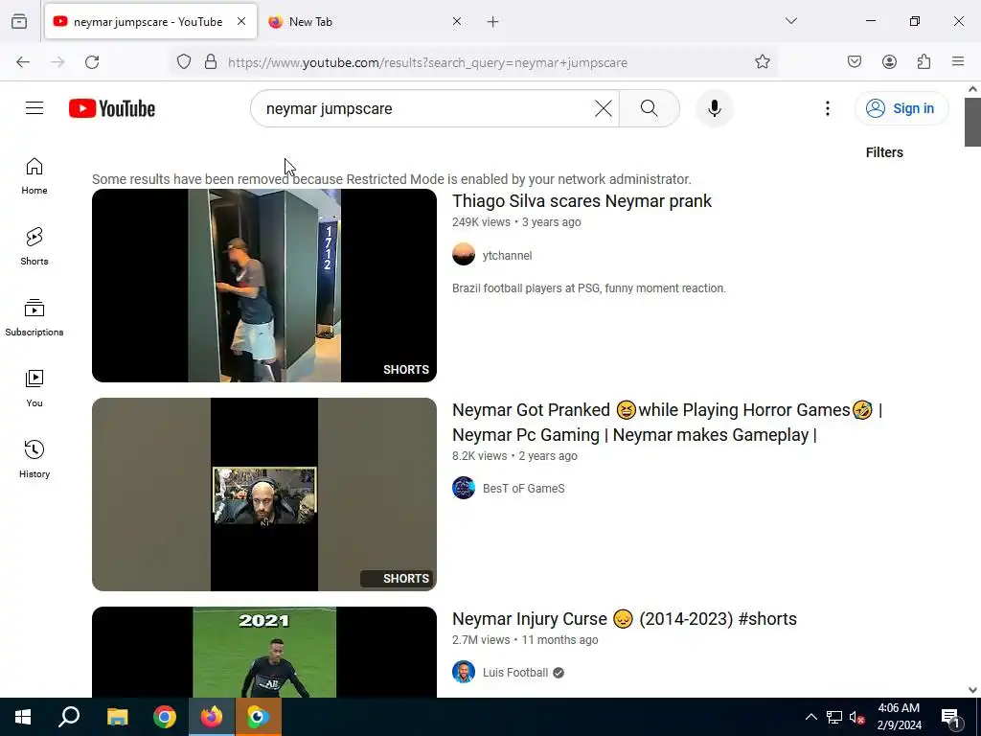Viewport: 981px width, 736px height.
Task: Open Luis Football channel avatar
Action: tap(464, 672)
